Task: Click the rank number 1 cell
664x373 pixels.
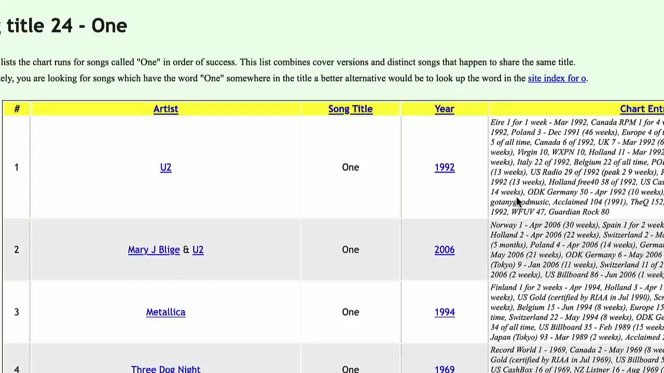Action: click(x=16, y=167)
